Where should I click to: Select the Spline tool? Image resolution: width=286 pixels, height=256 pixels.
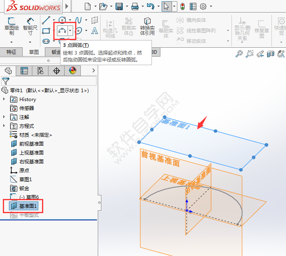point(78,20)
